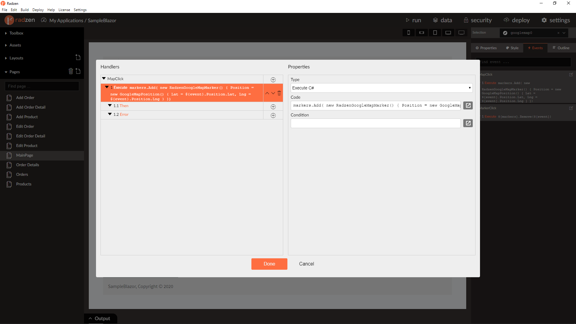Collapse the MapClick handler tree
This screenshot has height=324, width=576.
104,79
